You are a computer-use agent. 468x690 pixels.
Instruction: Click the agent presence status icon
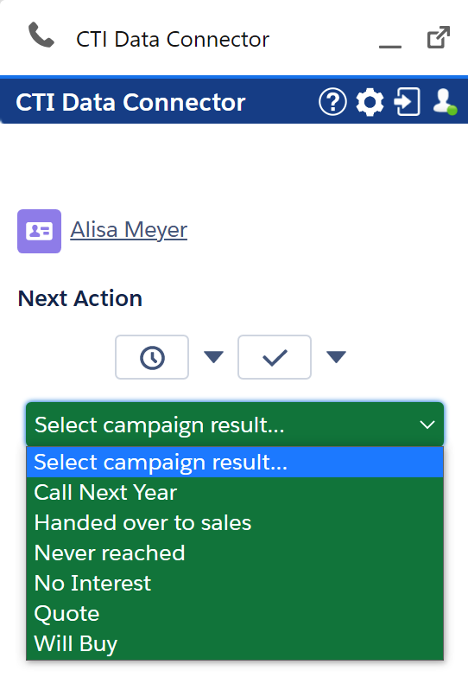pos(445,102)
